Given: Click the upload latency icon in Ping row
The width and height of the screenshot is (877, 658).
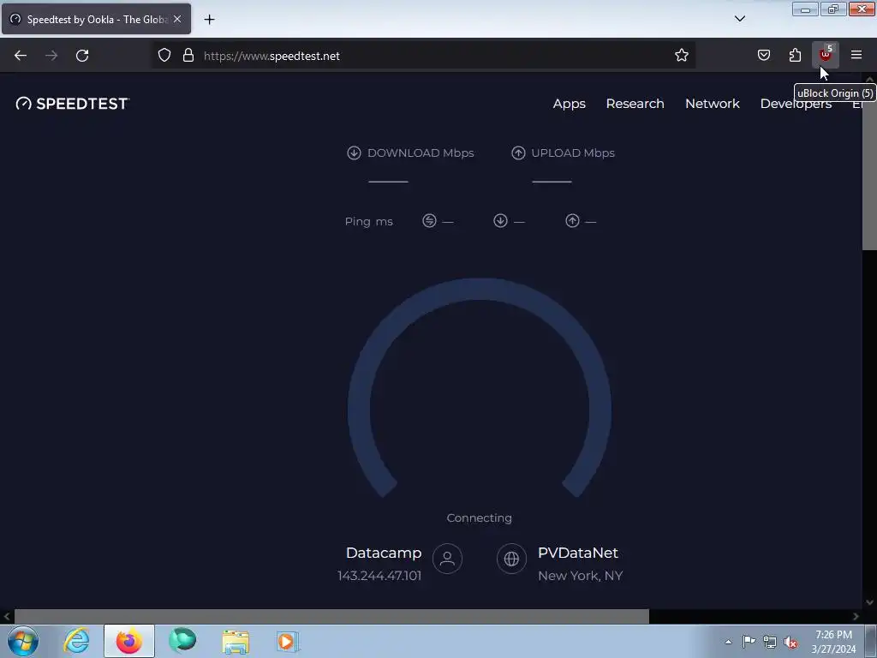Looking at the screenshot, I should pos(572,220).
